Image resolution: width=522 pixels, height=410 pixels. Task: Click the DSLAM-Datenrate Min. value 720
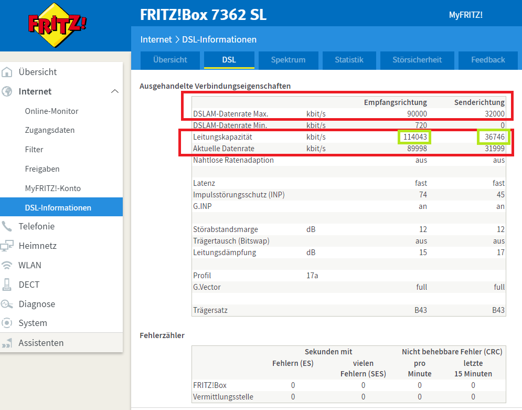421,125
